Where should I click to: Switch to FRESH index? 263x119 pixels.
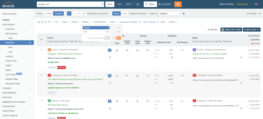(x=150, y=4)
